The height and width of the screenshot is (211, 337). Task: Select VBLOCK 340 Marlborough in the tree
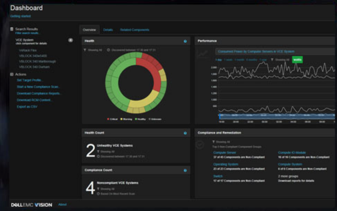(37, 62)
